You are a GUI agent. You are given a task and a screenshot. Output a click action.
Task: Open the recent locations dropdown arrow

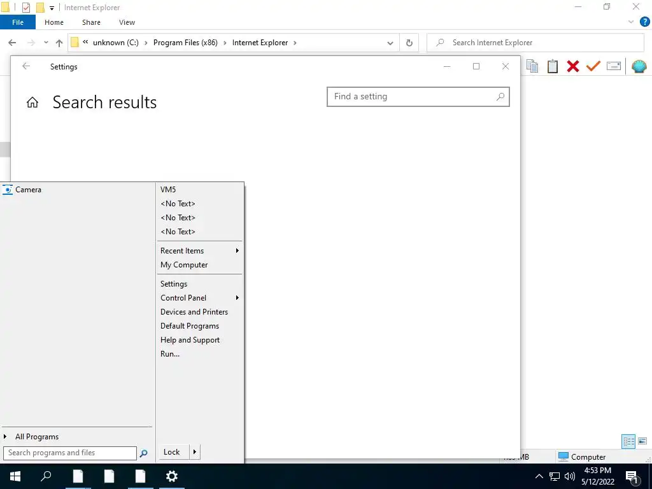tap(46, 43)
